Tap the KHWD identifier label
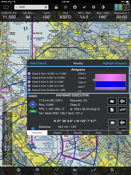 tap(33, 96)
